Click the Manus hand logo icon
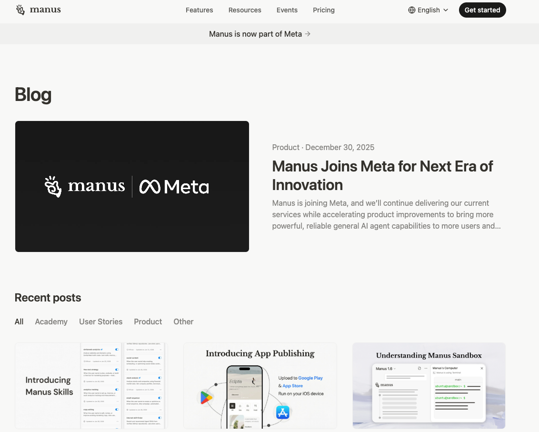 click(x=20, y=10)
